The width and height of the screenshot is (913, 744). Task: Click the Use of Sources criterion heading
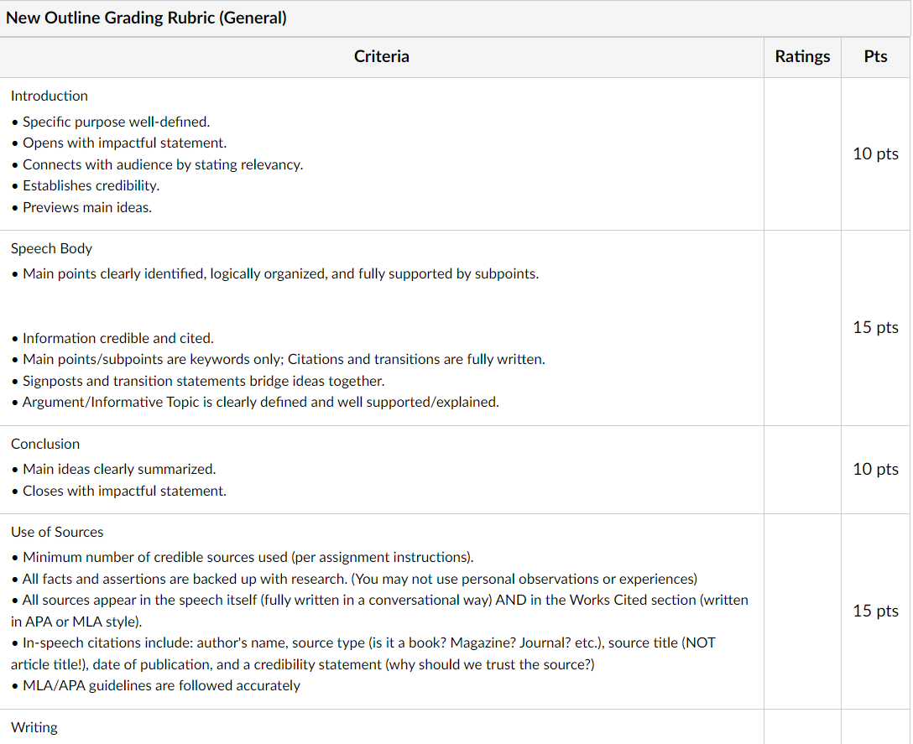[x=56, y=532]
